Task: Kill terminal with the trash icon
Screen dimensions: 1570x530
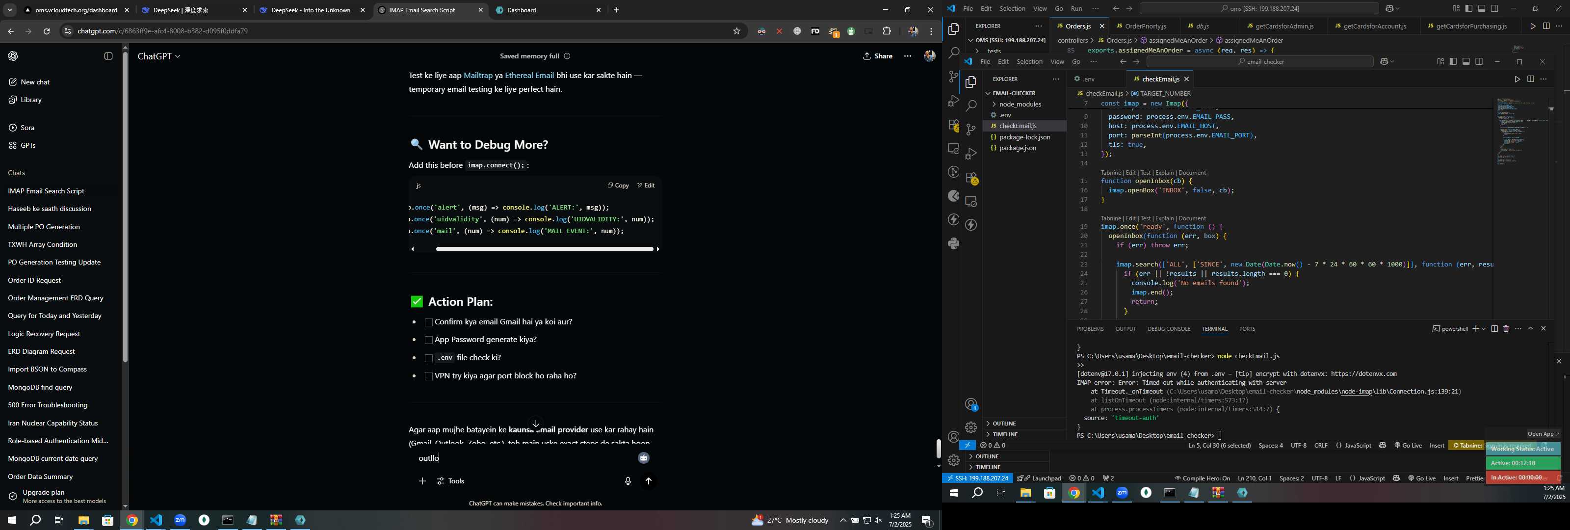Action: [1506, 329]
